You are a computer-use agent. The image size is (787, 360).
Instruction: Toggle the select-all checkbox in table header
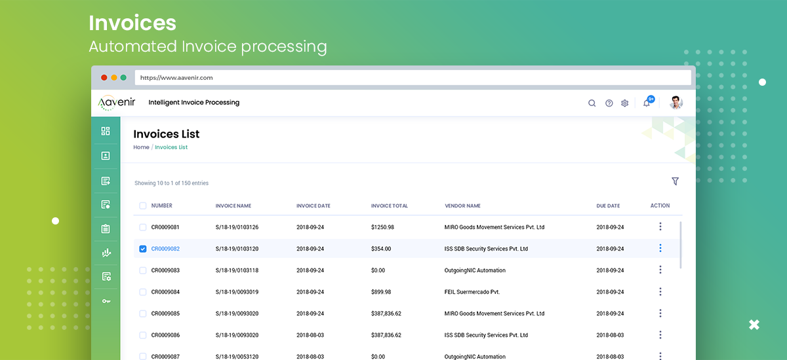(x=143, y=206)
